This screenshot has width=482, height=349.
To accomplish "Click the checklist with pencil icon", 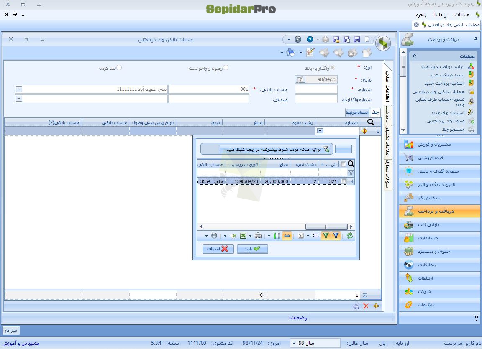I will [x=310, y=53].
